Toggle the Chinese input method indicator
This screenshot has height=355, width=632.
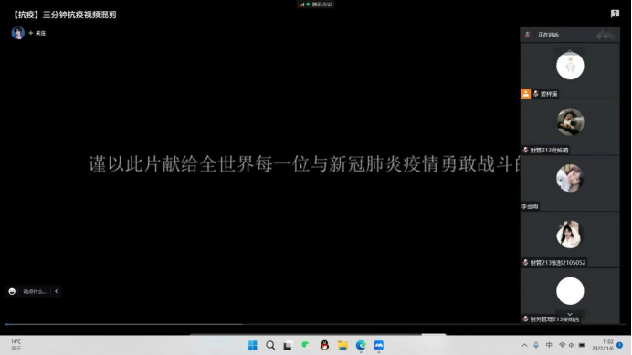549,345
